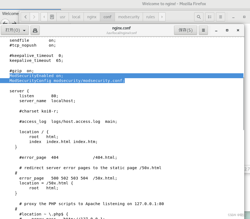The width and height of the screenshot is (250, 219).
Task: Create a new document in gedit
Action: click(35, 30)
